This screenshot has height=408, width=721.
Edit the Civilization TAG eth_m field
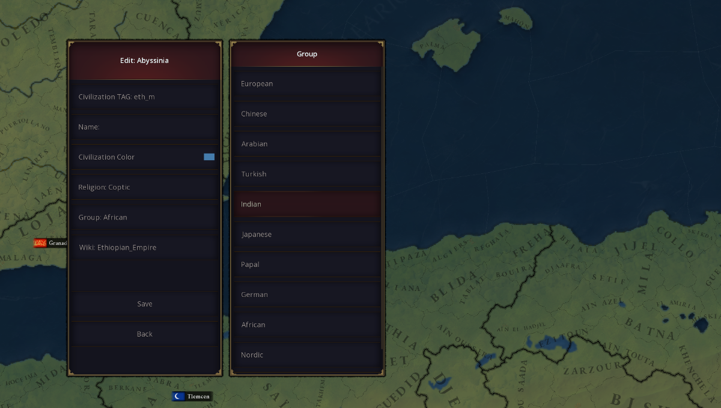tap(145, 96)
